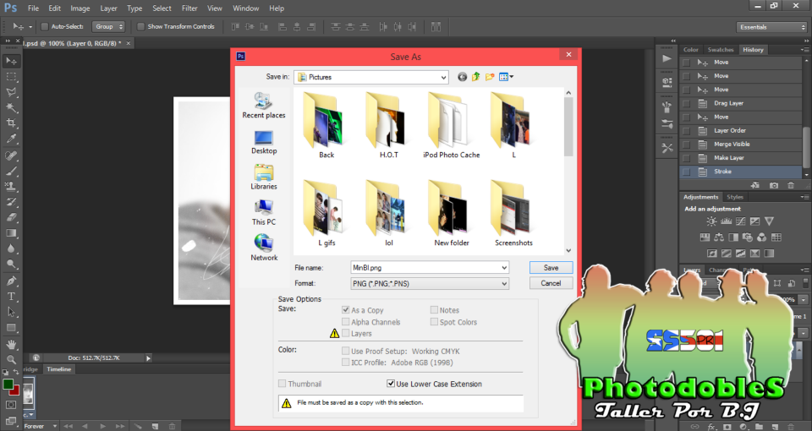Select the Crop tool
Image resolution: width=812 pixels, height=431 pixels.
[11, 123]
